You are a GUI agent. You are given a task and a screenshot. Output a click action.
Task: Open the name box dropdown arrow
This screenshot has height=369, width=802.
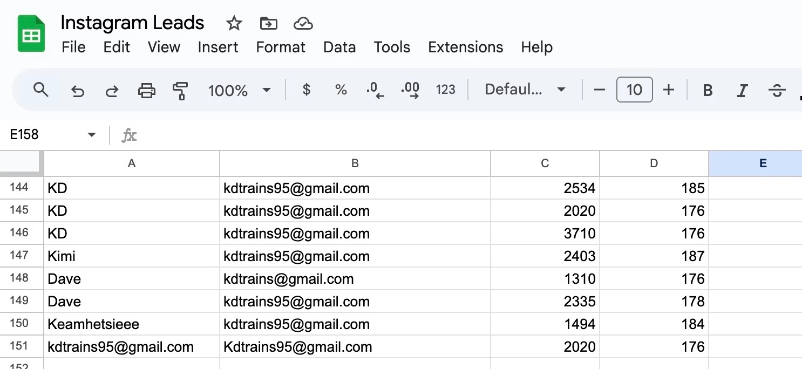[x=92, y=135]
